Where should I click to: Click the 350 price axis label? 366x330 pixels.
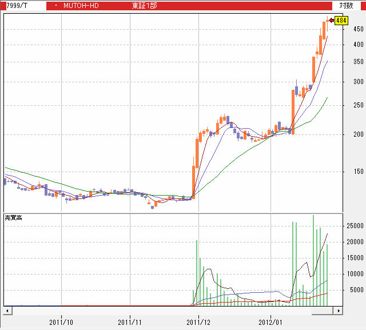pos(359,62)
